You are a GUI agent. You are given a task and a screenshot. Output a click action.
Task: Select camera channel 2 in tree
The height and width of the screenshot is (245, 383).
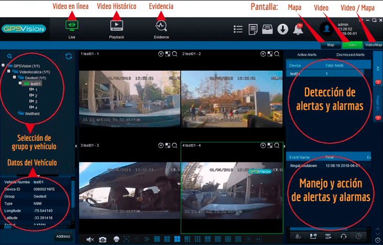pos(34,96)
